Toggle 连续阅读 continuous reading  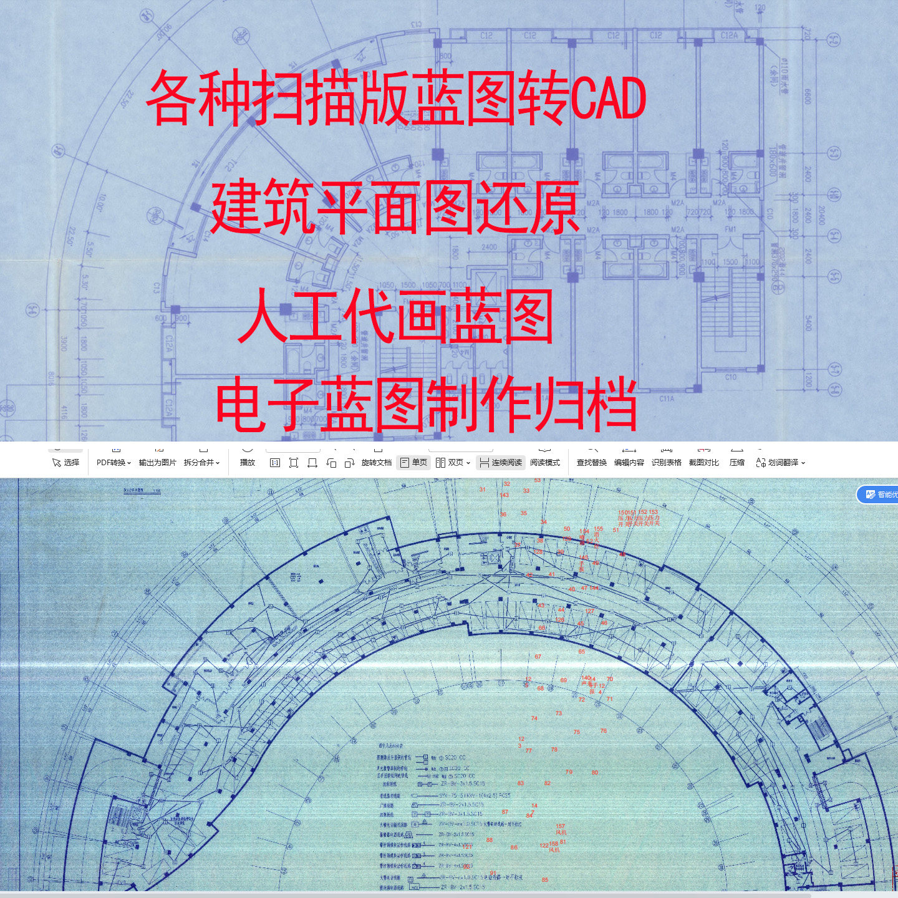coord(501,463)
